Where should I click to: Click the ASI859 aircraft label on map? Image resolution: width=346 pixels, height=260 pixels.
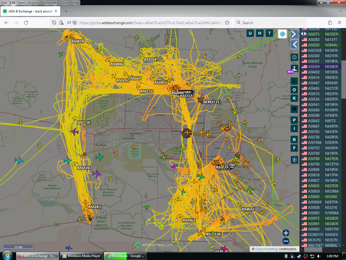[x=78, y=41]
